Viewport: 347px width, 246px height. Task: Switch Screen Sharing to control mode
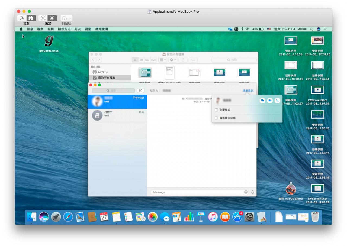click(x=22, y=18)
